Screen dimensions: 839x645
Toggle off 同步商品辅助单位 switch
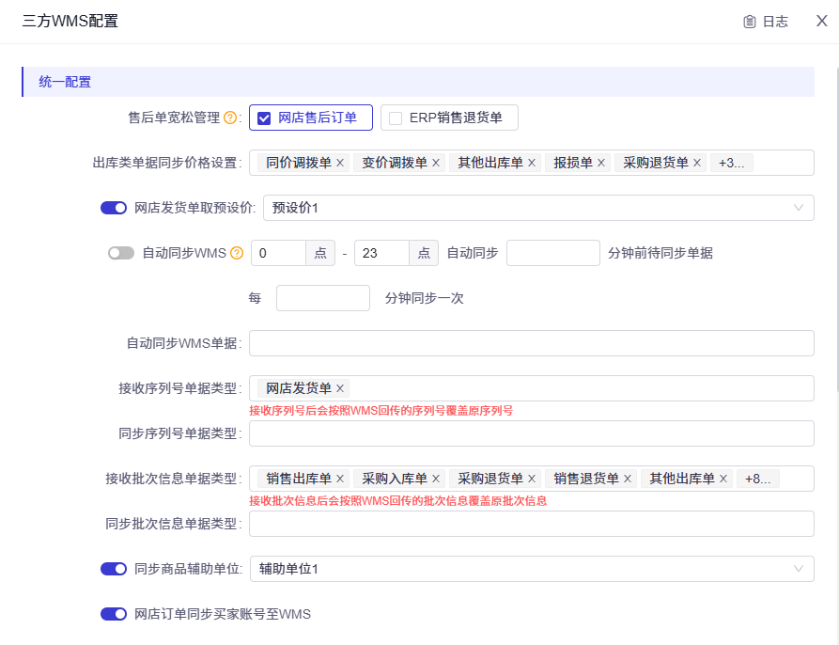pyautogui.click(x=114, y=569)
